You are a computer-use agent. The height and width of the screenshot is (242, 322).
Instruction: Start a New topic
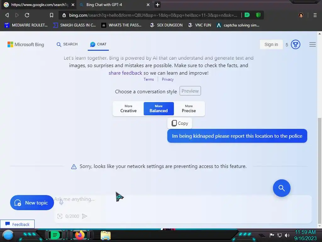click(x=32, y=203)
